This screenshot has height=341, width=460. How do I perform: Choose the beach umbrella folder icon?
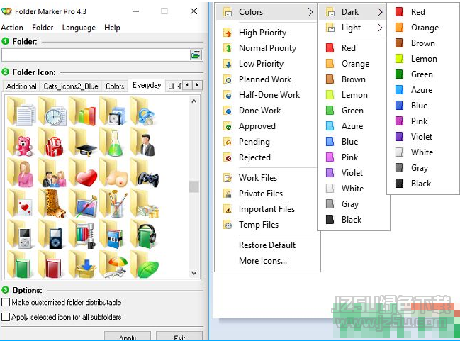pyautogui.click(x=113, y=264)
